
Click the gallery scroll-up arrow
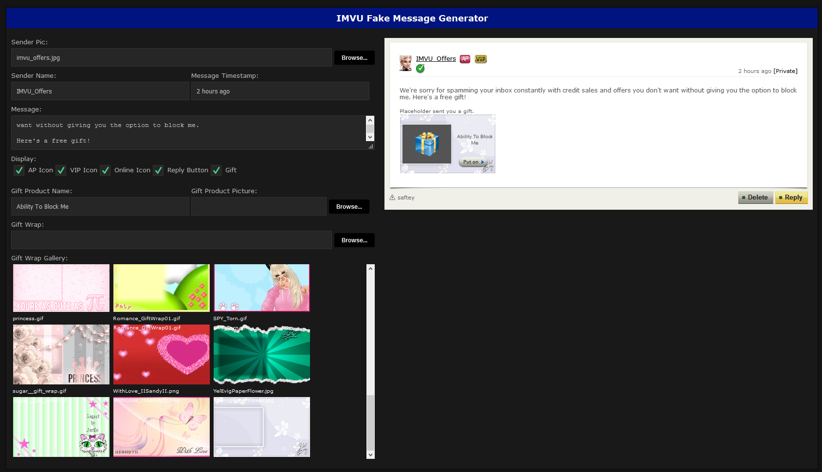pos(371,268)
